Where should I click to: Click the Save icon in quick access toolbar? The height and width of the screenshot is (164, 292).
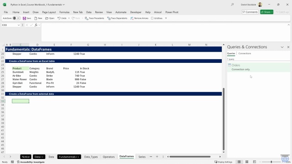[x=24, y=18]
